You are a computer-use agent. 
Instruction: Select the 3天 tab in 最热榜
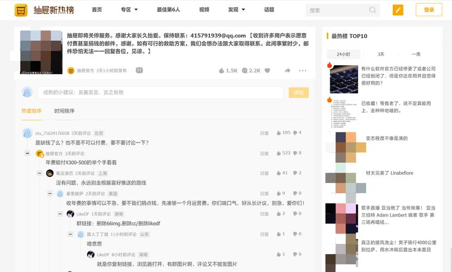click(381, 54)
